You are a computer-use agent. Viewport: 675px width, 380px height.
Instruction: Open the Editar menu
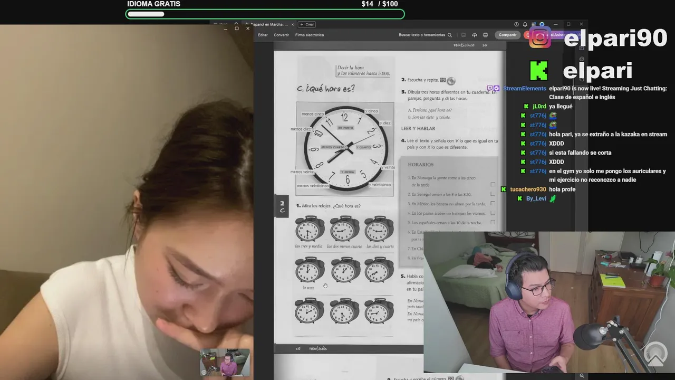pyautogui.click(x=263, y=35)
